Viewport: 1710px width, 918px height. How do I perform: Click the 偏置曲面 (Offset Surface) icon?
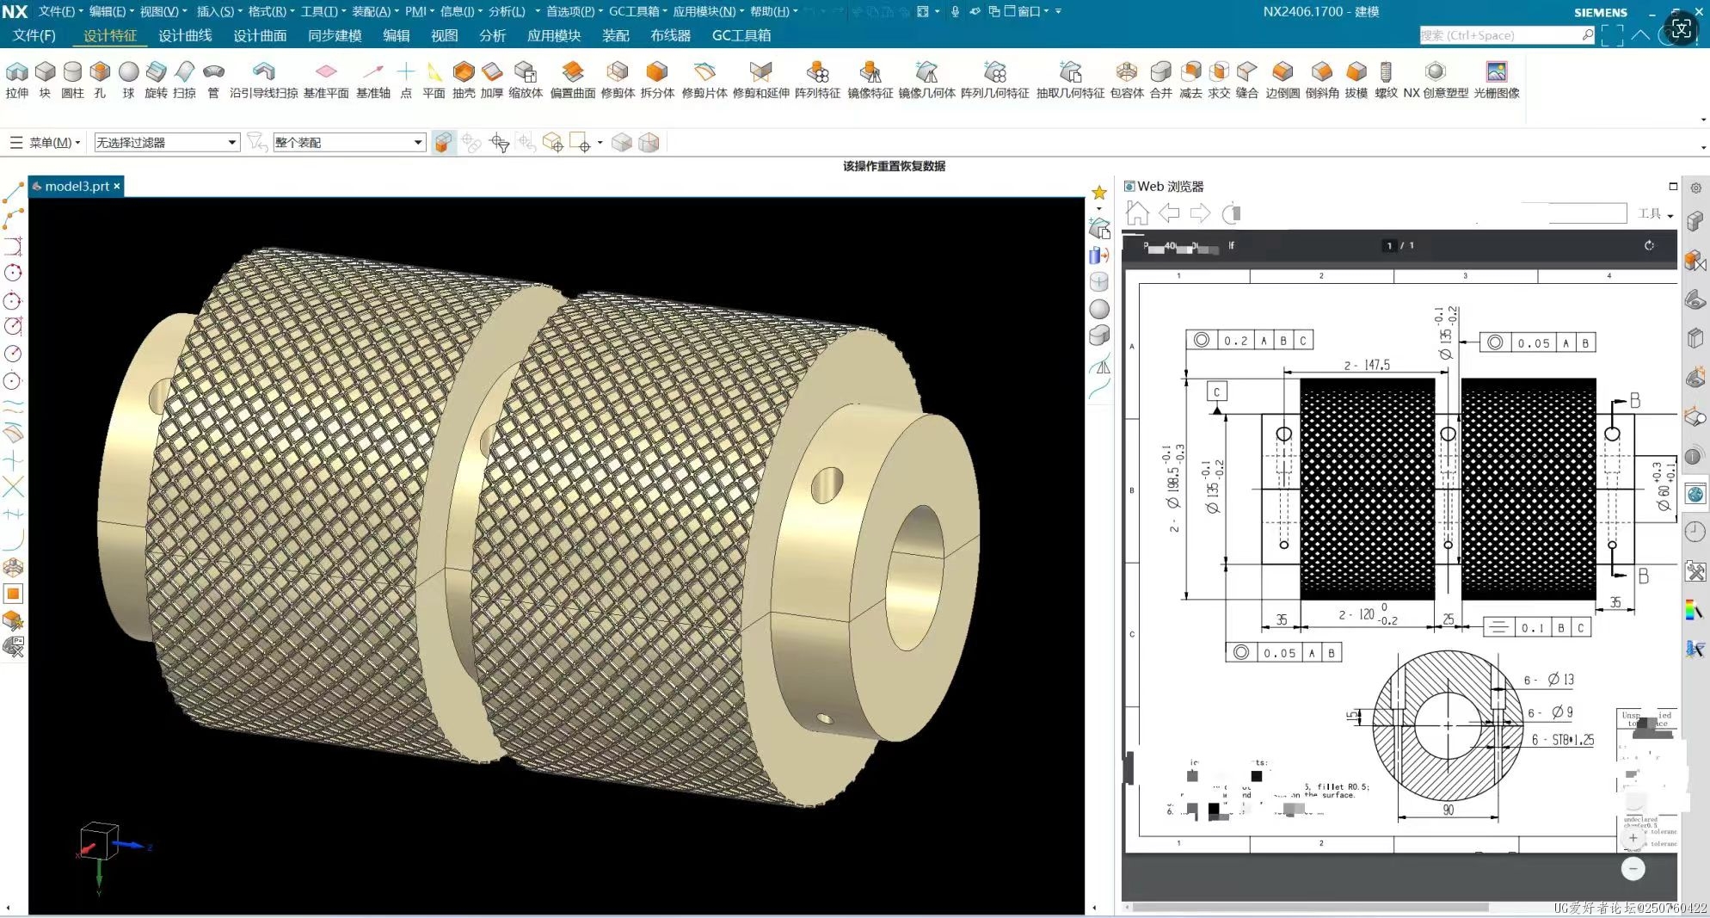click(x=573, y=79)
